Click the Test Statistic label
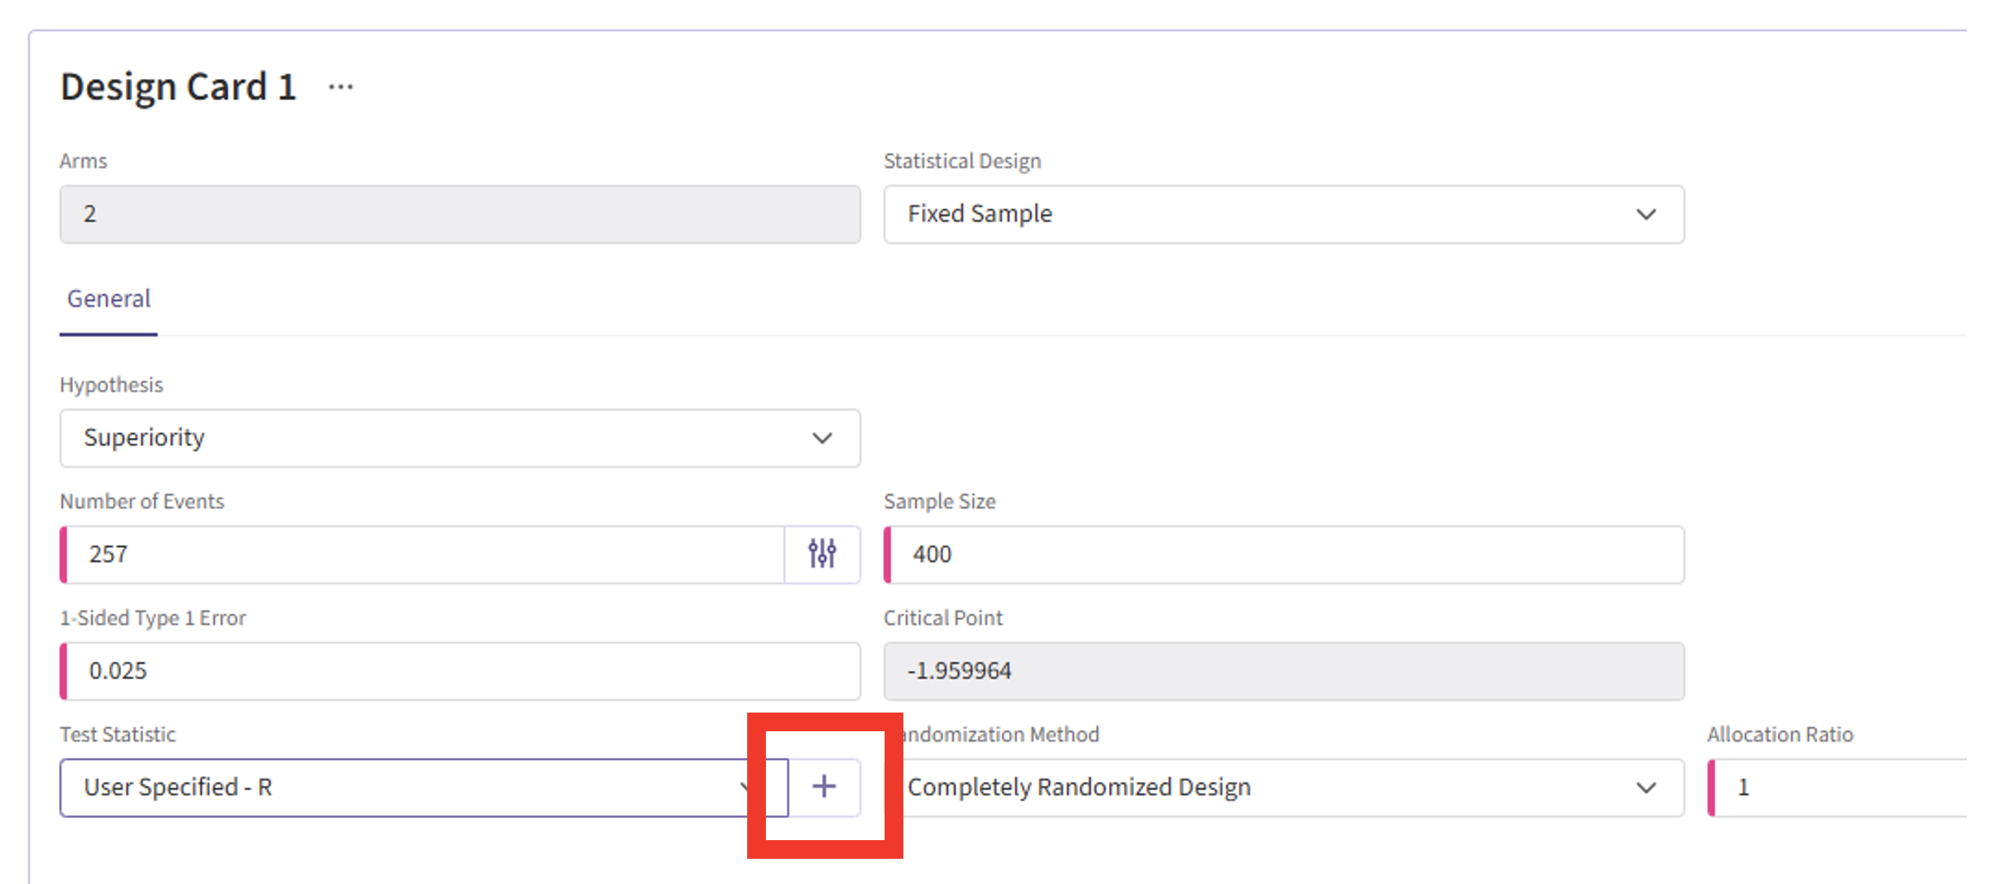This screenshot has height=884, width=1992. click(x=118, y=735)
